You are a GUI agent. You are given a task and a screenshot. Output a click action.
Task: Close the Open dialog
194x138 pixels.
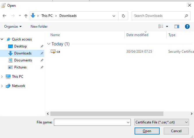pyautogui.click(x=190, y=5)
